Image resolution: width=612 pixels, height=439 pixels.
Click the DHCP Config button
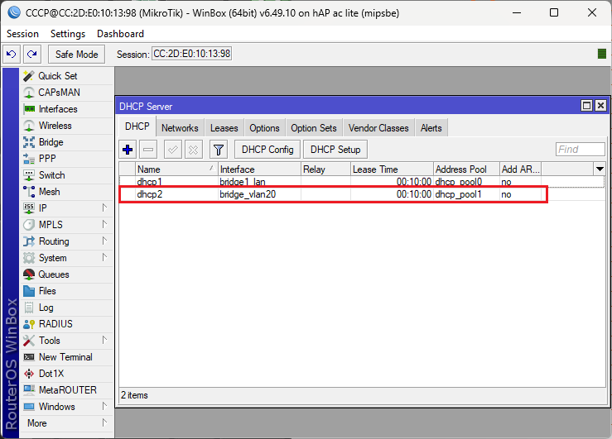[x=267, y=150]
